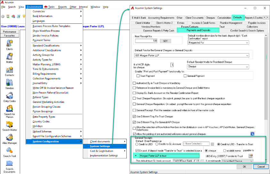270x174 pixels.
Task: Click the gear icon in main toolbar
Action: coord(3,16)
